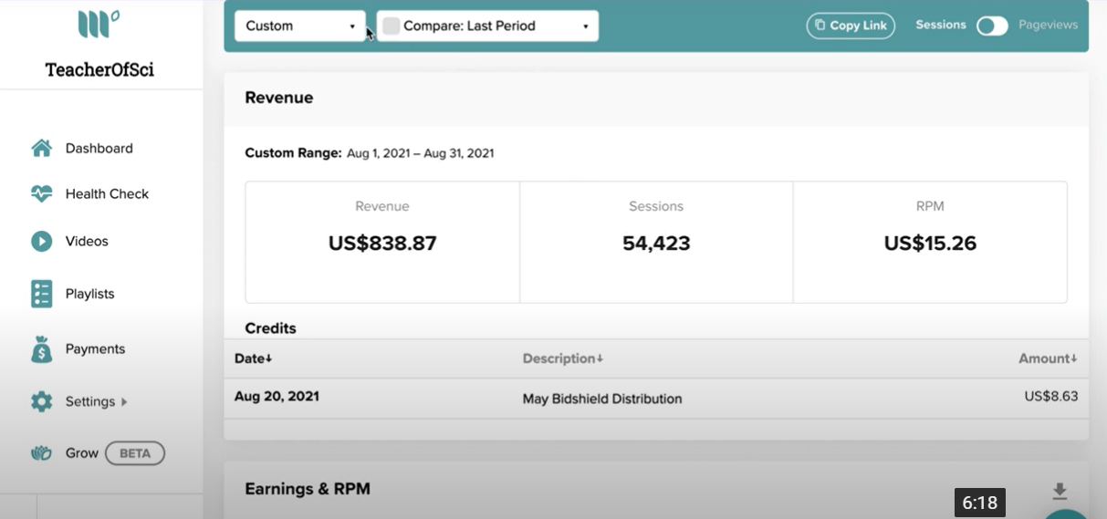This screenshot has width=1107, height=519.
Task: Open the Health Check heartbeat icon
Action: pyautogui.click(x=42, y=193)
